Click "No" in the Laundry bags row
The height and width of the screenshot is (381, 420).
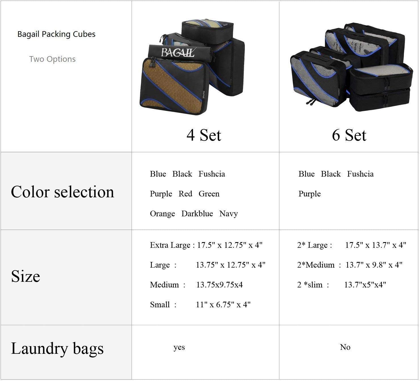345,347
